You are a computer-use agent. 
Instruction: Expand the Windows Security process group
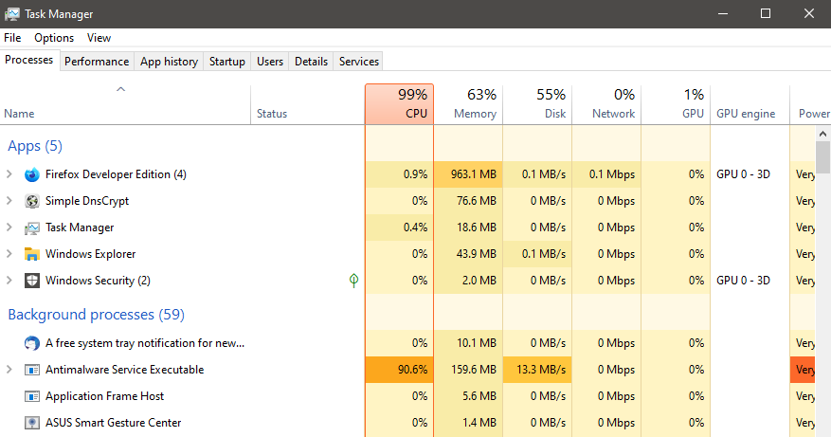[9, 281]
